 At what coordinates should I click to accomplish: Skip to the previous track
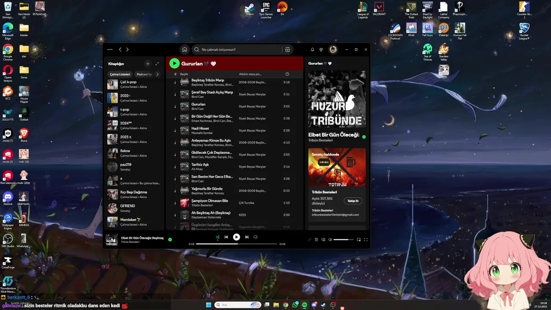(226, 237)
